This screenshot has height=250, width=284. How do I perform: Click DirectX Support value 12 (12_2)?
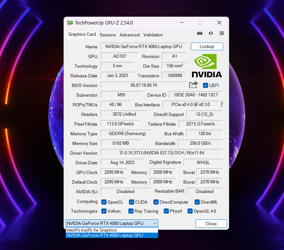(x=204, y=114)
